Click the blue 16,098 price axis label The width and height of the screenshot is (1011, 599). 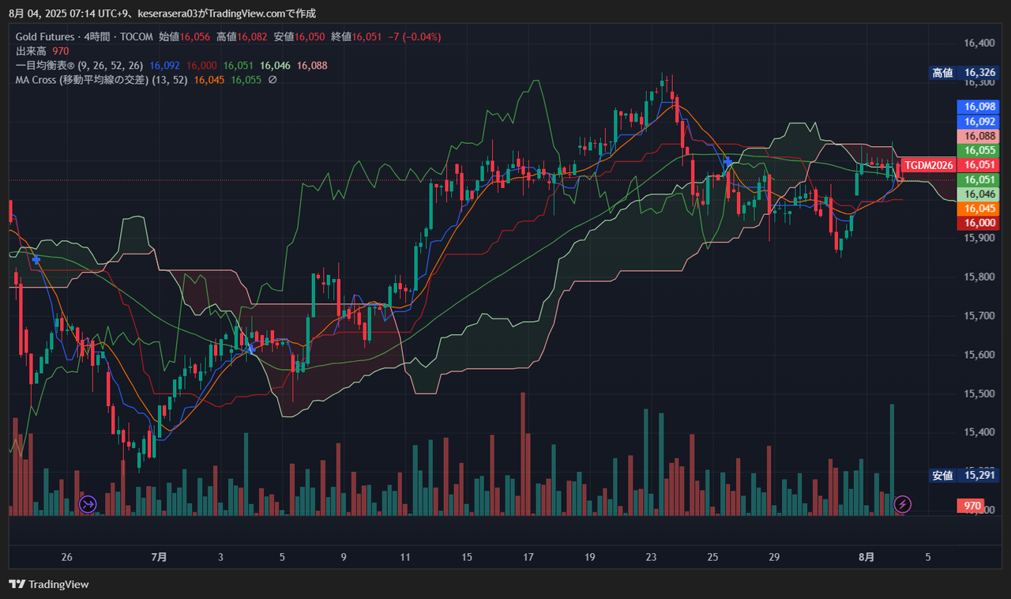[980, 107]
